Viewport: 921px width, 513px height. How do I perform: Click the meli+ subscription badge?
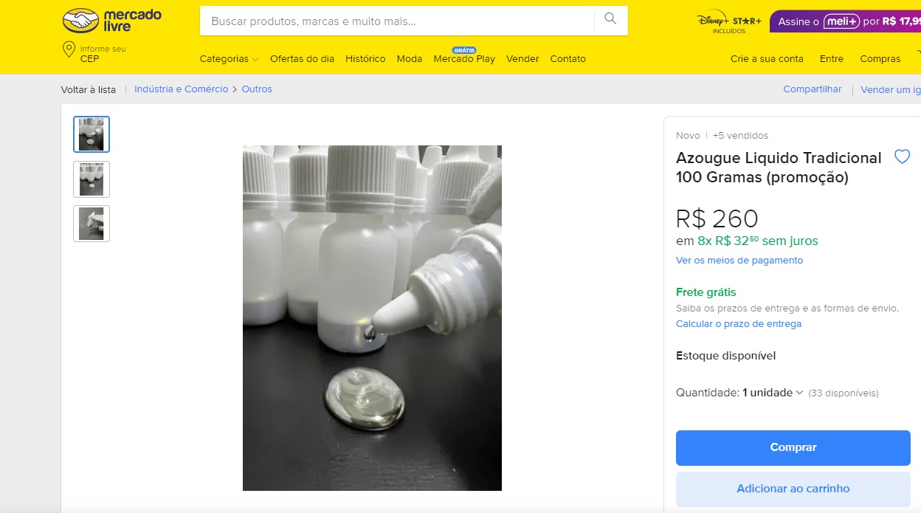(843, 21)
